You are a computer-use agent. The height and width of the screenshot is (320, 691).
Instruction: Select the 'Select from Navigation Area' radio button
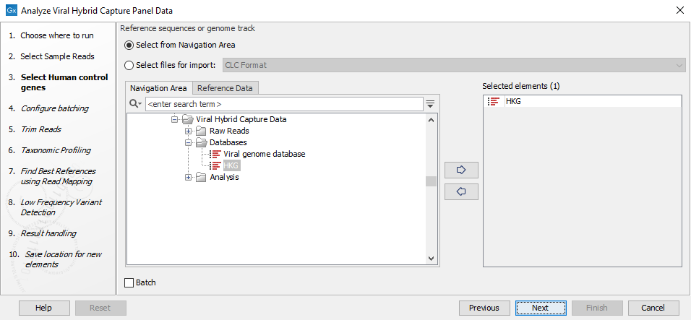[129, 45]
